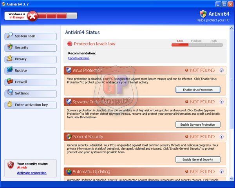235x188 pixels.
Task: Open the Firewall section
Action: [31, 82]
